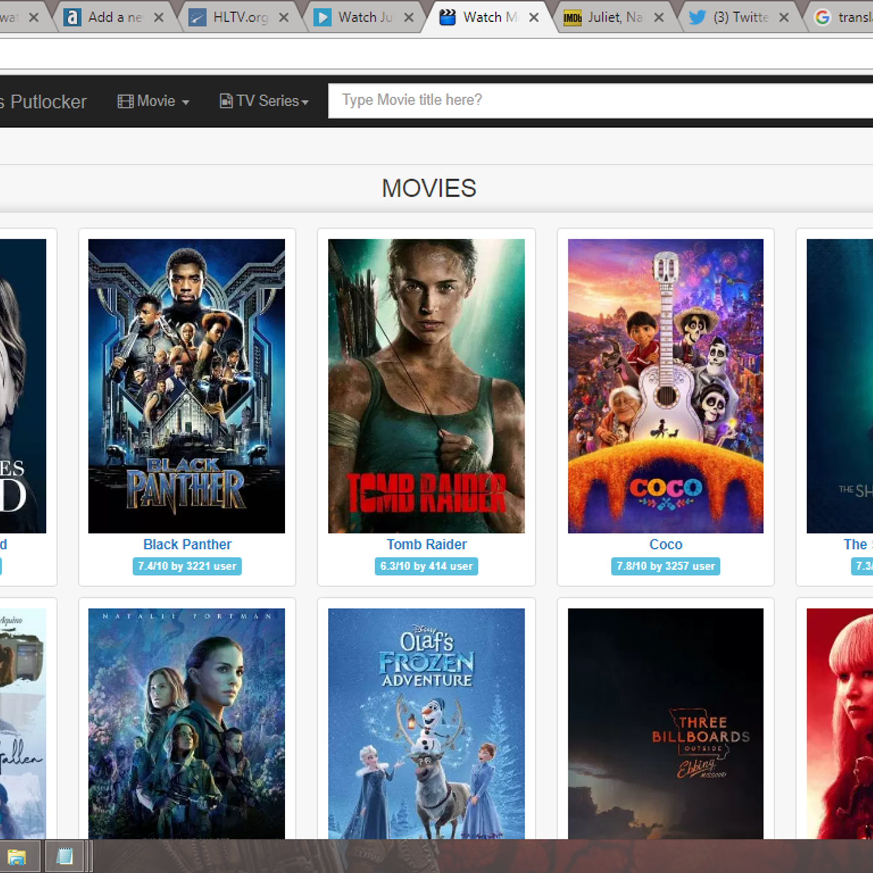Open the TV Series dropdown menu
This screenshot has width=873, height=873.
click(x=264, y=101)
